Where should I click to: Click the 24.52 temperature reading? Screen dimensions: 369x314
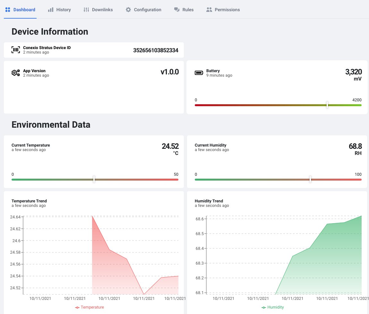(170, 146)
